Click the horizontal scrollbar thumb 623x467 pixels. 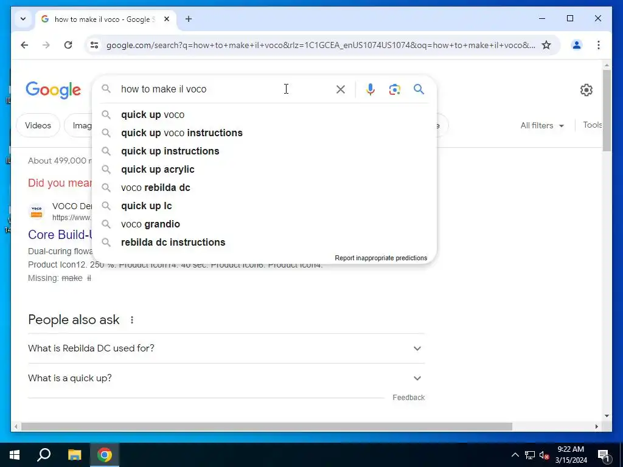(266, 426)
